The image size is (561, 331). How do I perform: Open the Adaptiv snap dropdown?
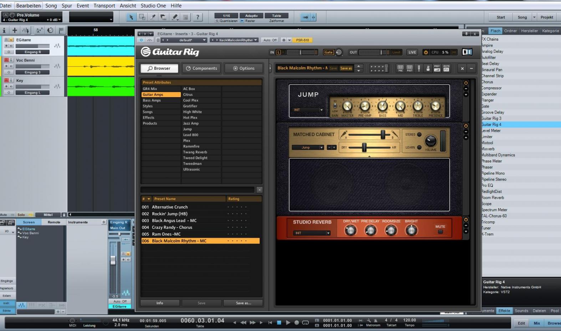pos(251,16)
